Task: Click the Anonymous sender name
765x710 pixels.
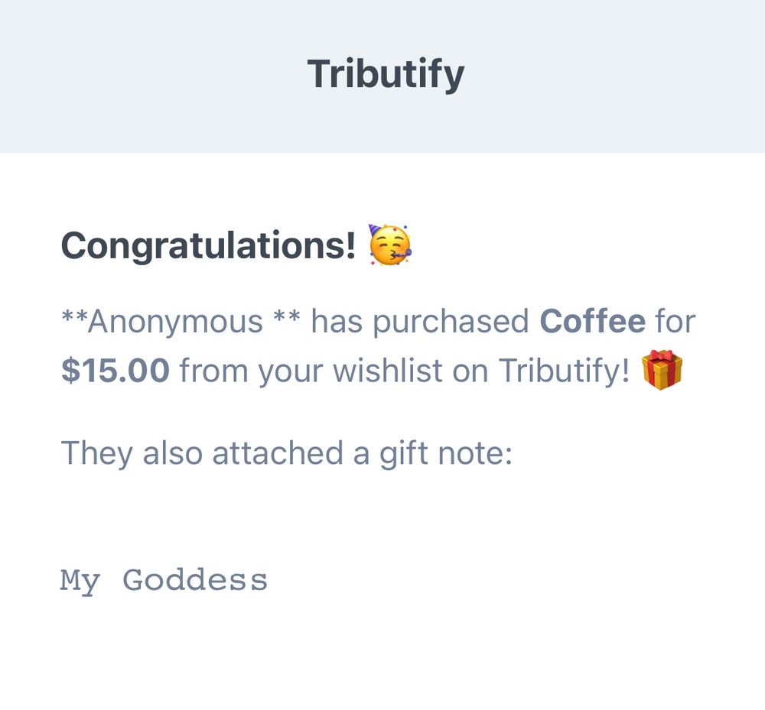Action: 175,322
